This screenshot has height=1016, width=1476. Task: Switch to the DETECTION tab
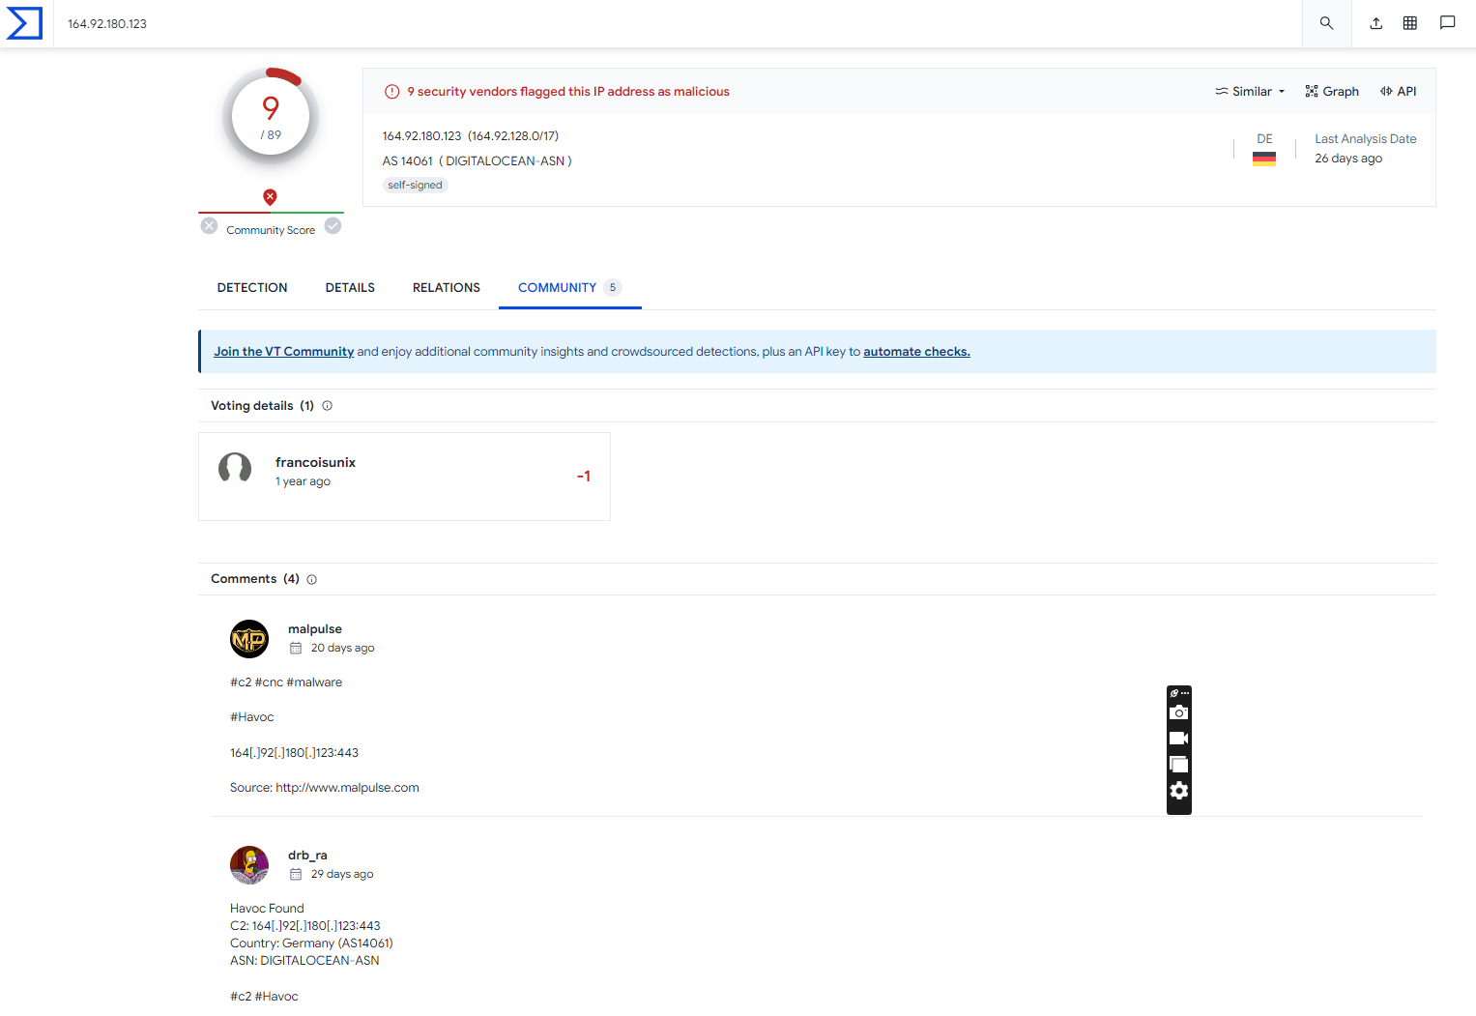coord(252,288)
